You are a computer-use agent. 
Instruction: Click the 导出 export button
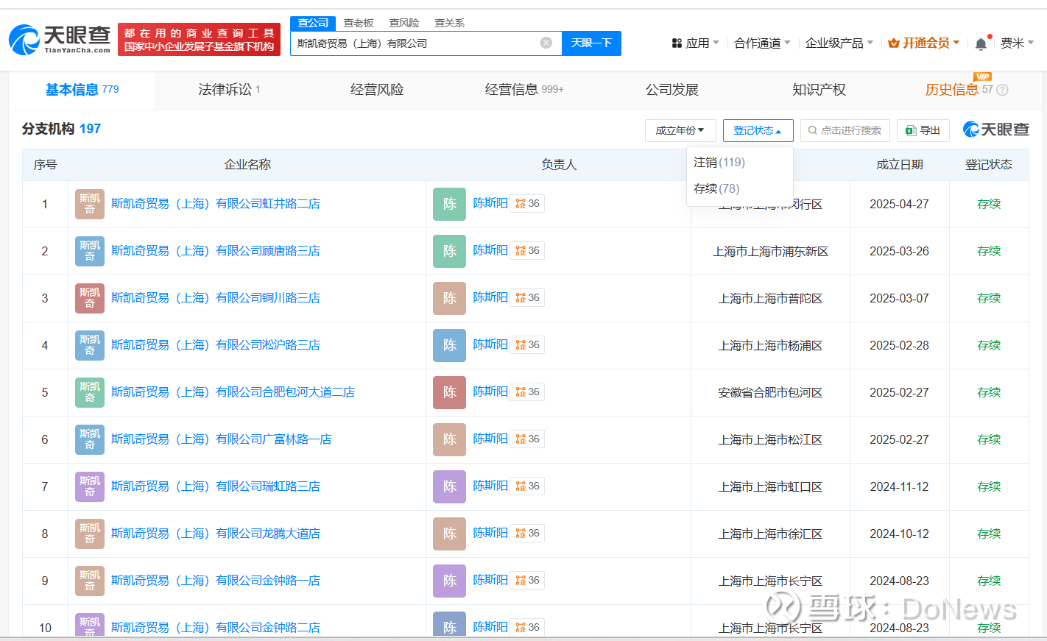point(923,130)
